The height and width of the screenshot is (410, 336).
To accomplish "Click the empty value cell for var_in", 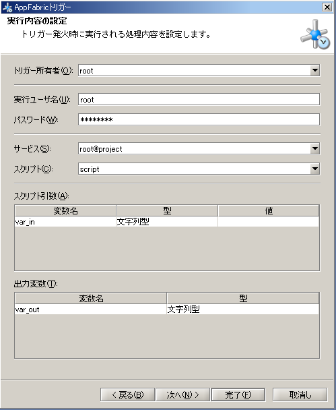I will (269, 222).
